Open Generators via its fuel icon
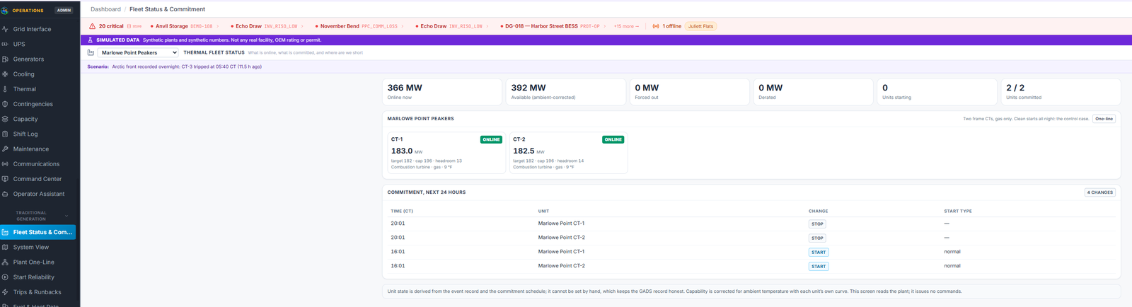This screenshot has width=1132, height=307. click(x=5, y=59)
